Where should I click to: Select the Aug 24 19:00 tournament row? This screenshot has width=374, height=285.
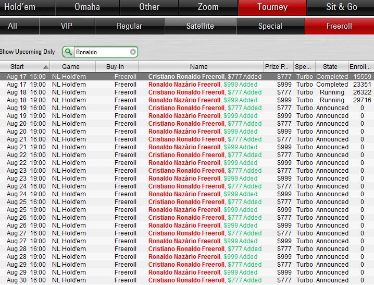tap(187, 194)
